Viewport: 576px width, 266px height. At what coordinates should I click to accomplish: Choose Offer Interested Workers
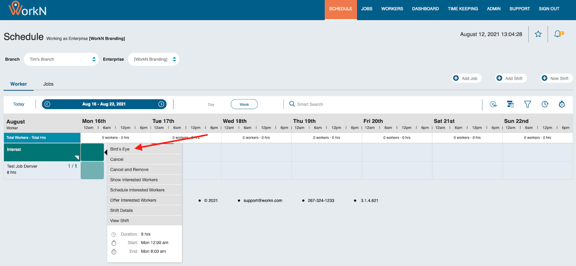[x=145, y=200]
